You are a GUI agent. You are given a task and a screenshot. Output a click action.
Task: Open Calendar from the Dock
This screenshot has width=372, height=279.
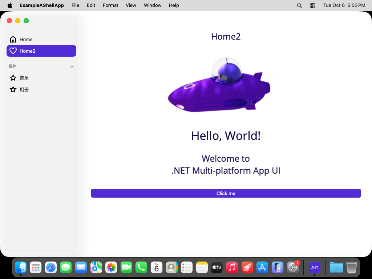point(156,267)
